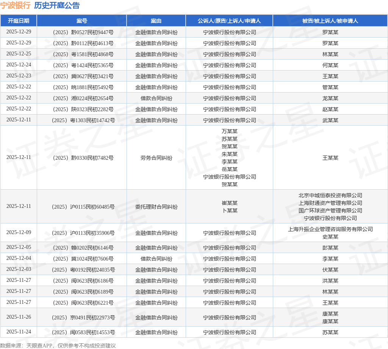Click plaintiff 苏某某 in 黔0330 row

click(x=229, y=139)
